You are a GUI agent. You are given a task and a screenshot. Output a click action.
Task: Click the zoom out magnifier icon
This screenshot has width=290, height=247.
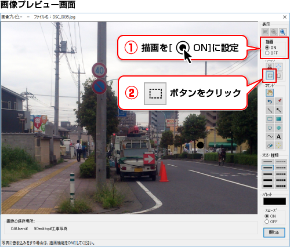274,32
